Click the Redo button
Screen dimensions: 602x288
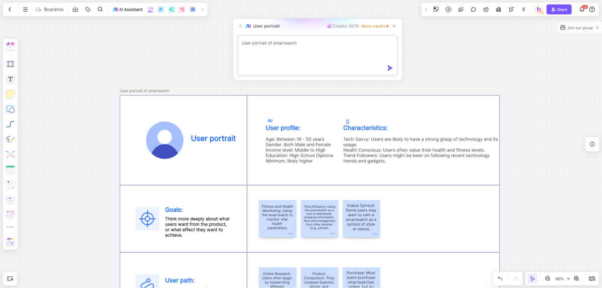[x=515, y=278]
